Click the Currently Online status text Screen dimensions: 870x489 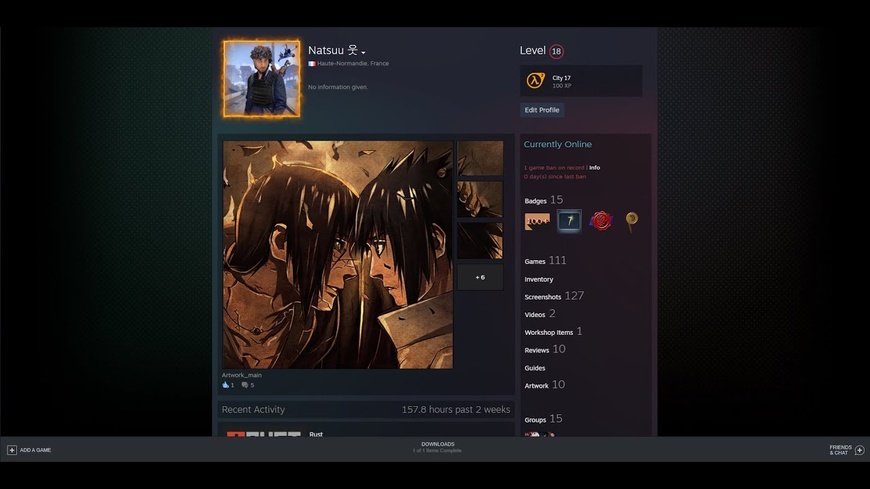[x=557, y=145]
